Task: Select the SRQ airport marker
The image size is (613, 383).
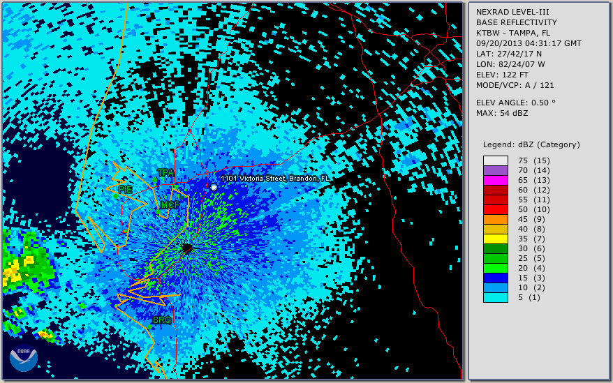Action: tap(149, 326)
